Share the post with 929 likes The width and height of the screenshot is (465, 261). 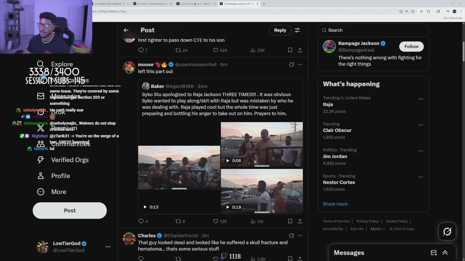(300, 50)
